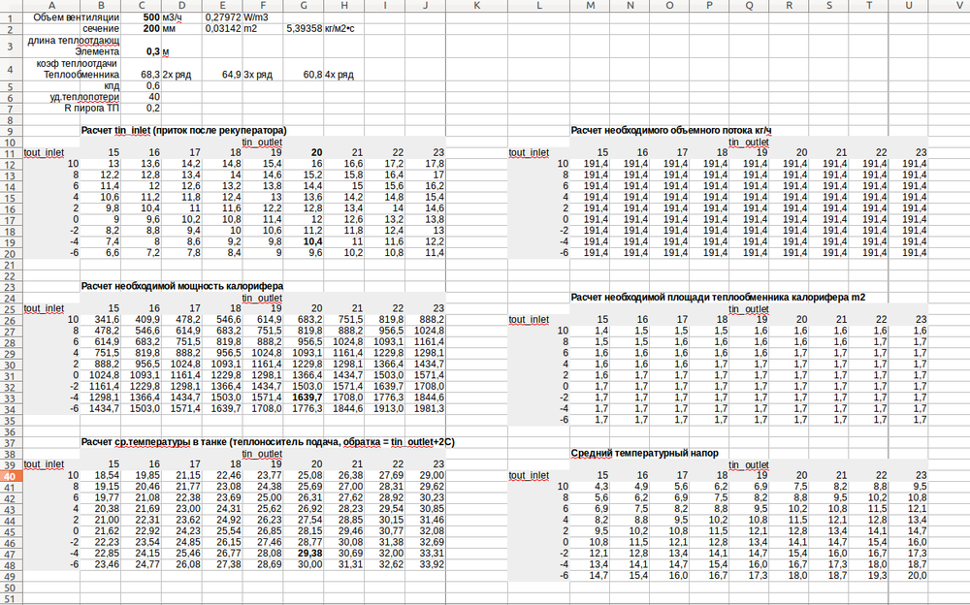Click the 'Расчет необходимой площади теплообменника' title
Screen dimensions: 970x605
pos(718,298)
